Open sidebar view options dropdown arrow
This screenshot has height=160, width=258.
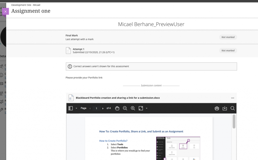point(76,108)
